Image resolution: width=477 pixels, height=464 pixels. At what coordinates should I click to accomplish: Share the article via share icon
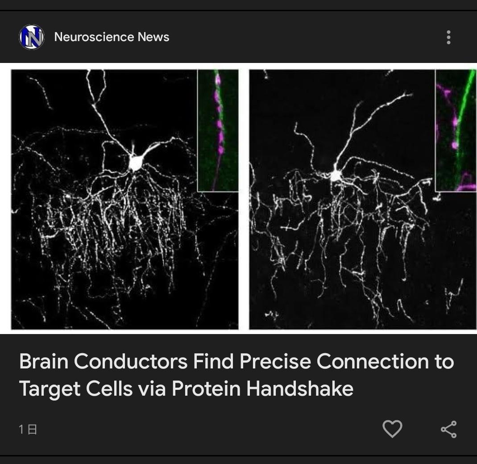point(449,429)
